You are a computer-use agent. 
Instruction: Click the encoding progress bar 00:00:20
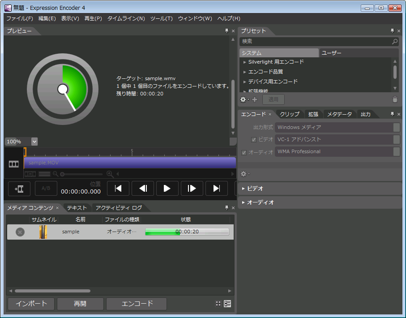[x=187, y=232]
